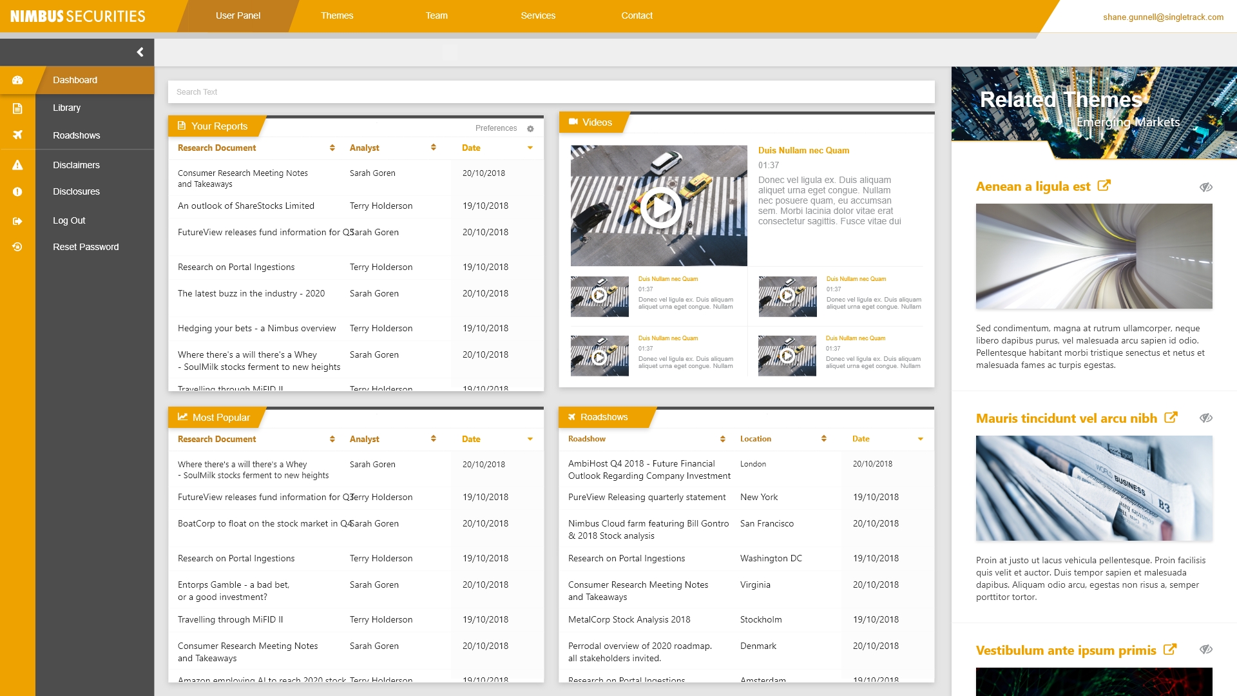Hide the Mauris tincidunt vel arcu nibh theme
The width and height of the screenshot is (1237, 696).
click(x=1206, y=418)
